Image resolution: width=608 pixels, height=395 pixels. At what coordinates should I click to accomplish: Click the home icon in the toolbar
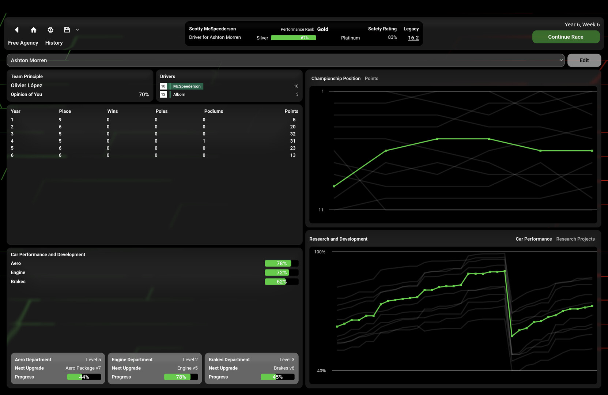33,30
